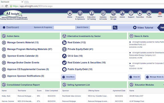Sort selling agreements by Sponsor column

click(x=65, y=91)
